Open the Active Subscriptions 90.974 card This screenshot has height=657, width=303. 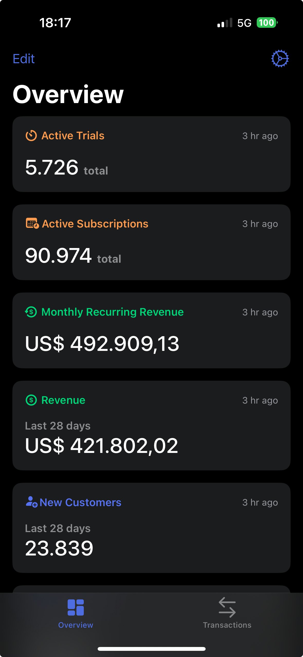[151, 242]
